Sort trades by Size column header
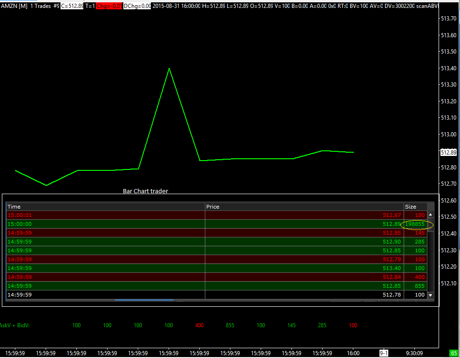The image size is (460, 358). [x=415, y=207]
